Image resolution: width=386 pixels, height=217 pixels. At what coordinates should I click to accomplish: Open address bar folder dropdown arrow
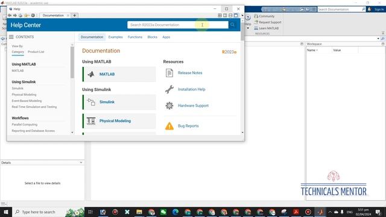(378, 39)
